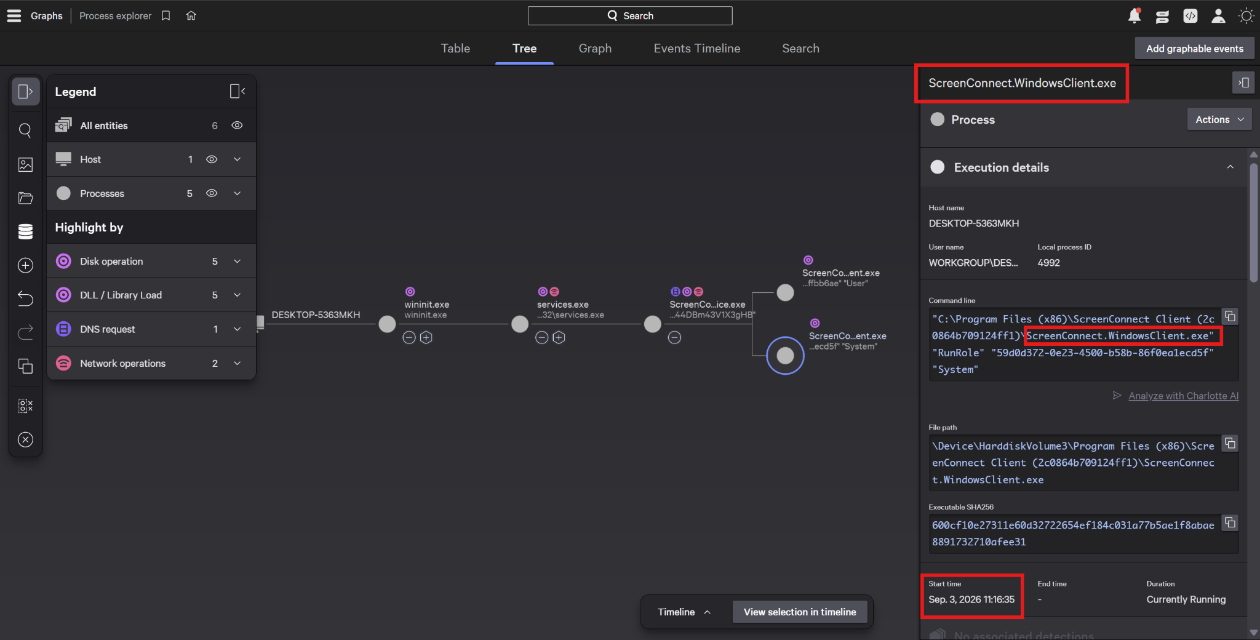Open the Search tab
The image size is (1260, 640).
(x=800, y=49)
